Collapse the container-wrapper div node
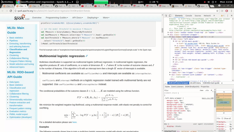The image size is (234, 132). click(168, 35)
